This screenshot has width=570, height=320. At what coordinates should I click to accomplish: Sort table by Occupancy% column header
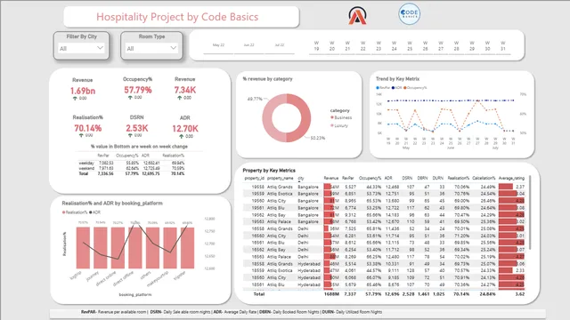click(370, 178)
